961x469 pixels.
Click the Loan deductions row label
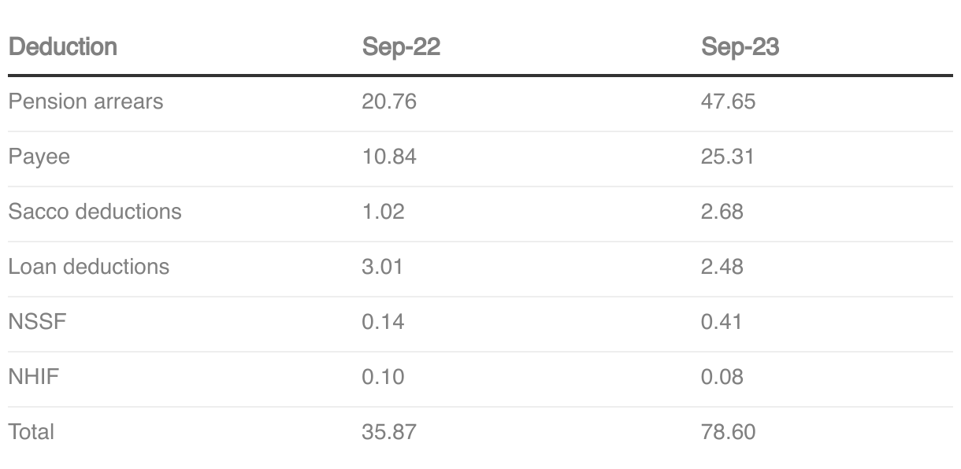point(88,267)
